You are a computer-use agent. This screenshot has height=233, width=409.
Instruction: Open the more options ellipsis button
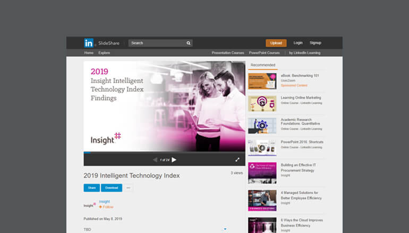[x=128, y=187]
